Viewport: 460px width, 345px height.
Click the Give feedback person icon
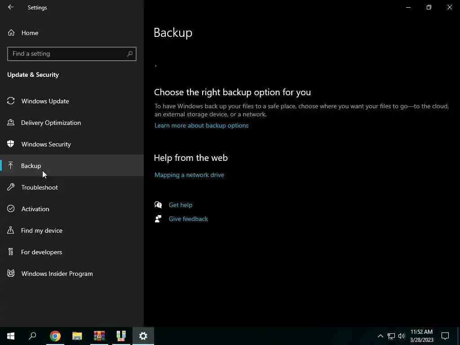pyautogui.click(x=158, y=219)
